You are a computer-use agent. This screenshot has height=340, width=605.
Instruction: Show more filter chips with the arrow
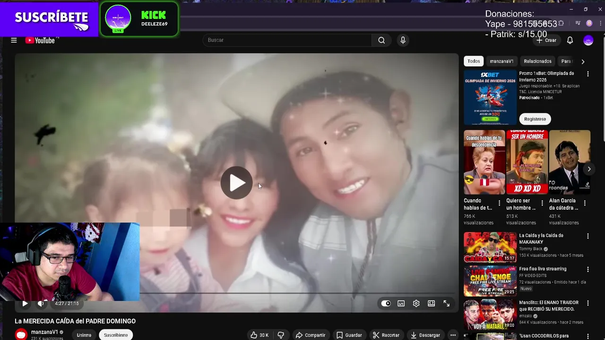click(583, 61)
